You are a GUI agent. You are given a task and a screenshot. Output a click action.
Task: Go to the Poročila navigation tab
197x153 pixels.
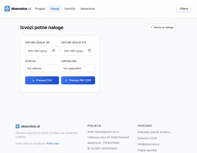point(70,9)
